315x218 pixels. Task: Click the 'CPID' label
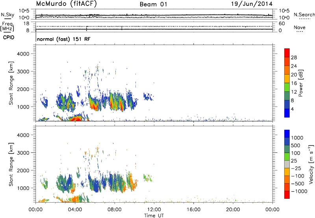coord(9,37)
